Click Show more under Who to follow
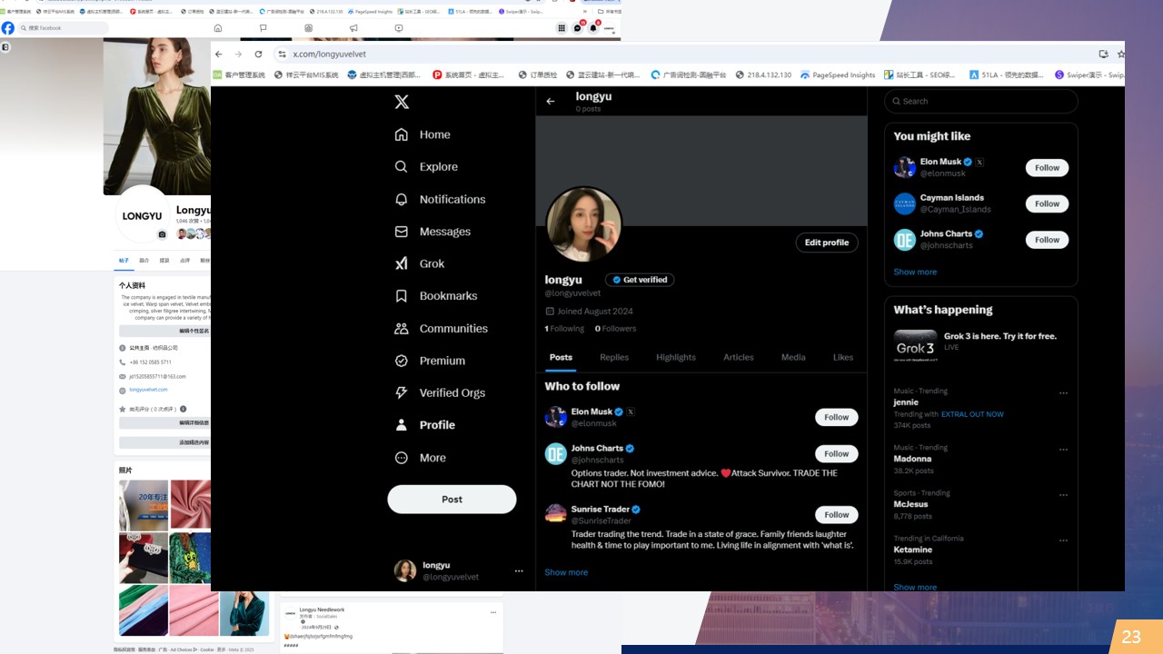 click(x=566, y=572)
